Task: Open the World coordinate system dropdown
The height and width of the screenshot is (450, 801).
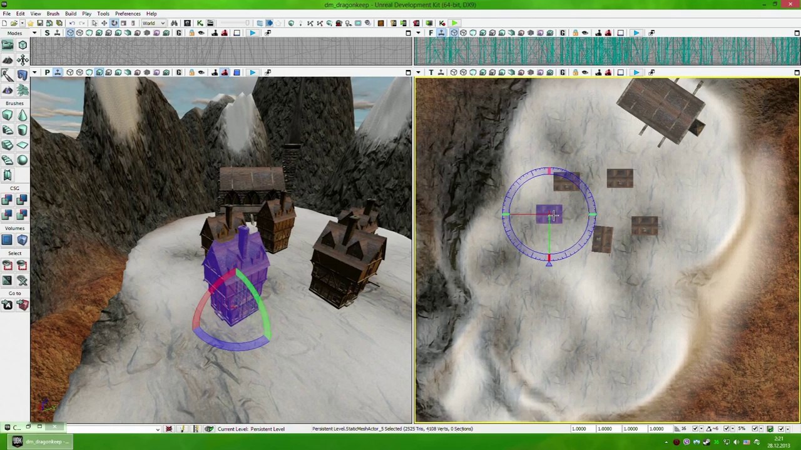Action: pos(155,23)
